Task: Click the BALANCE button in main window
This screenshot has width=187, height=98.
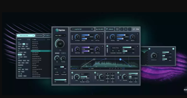Action: click(x=100, y=29)
